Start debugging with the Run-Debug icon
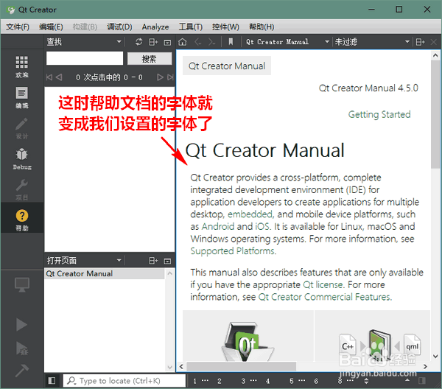 tap(21, 348)
